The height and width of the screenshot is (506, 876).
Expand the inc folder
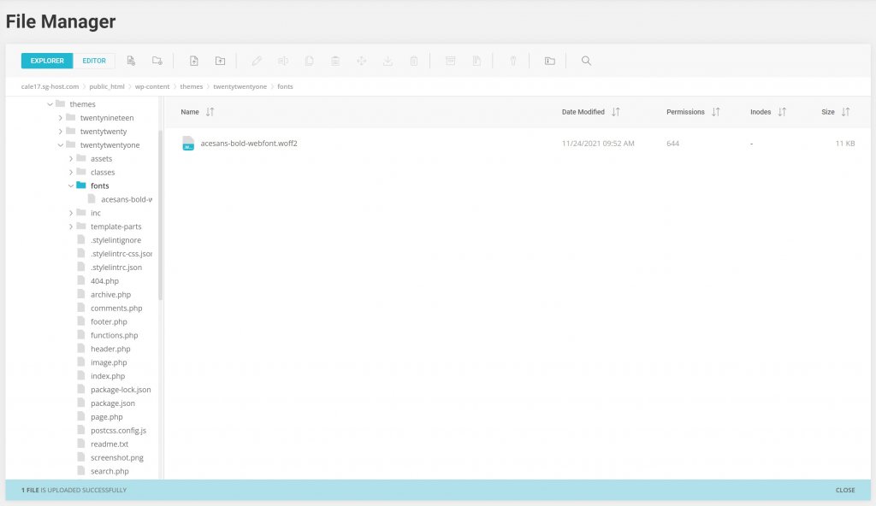pos(71,213)
